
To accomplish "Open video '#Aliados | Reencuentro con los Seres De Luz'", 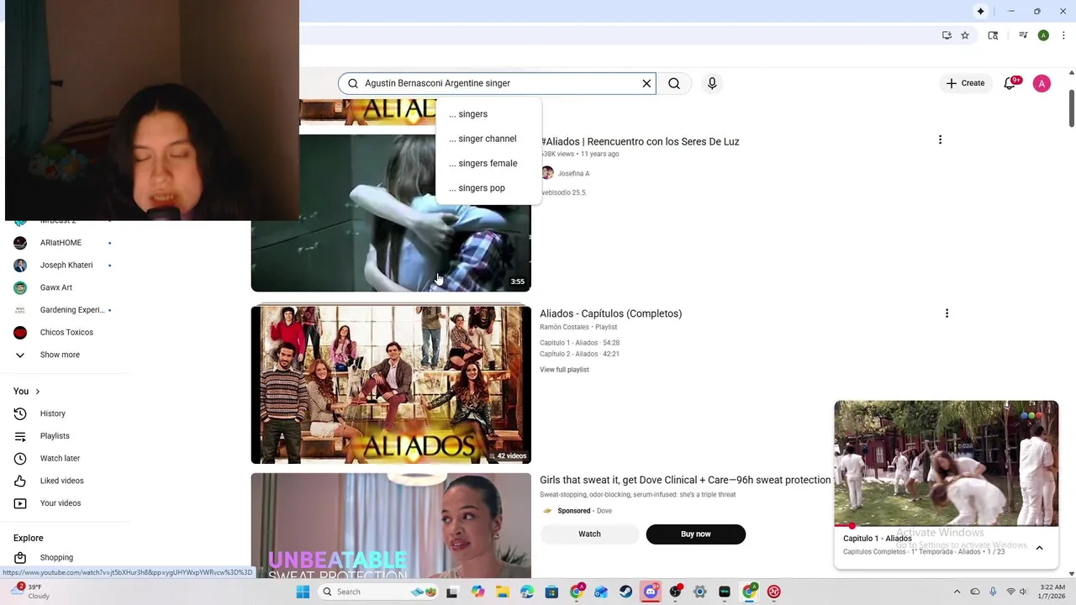I will pos(641,141).
